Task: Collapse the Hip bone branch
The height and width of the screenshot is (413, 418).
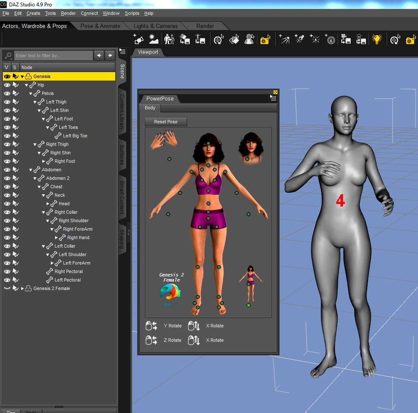Action: tap(26, 85)
